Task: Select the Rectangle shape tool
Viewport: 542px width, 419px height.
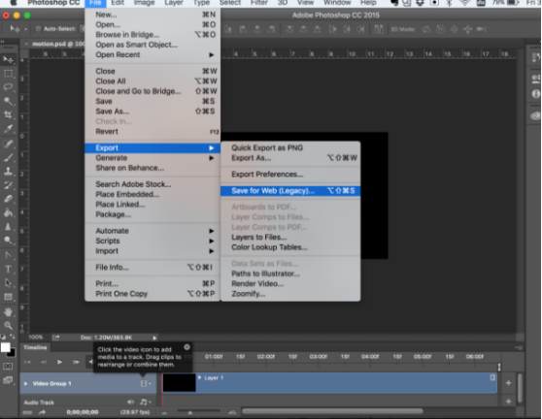Action: (x=9, y=297)
